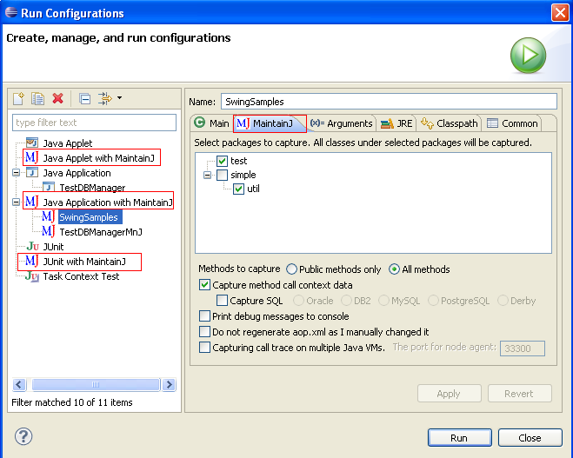Image resolution: width=573 pixels, height=458 pixels.
Task: Click the Duplicate configuration icon
Action: pos(38,99)
